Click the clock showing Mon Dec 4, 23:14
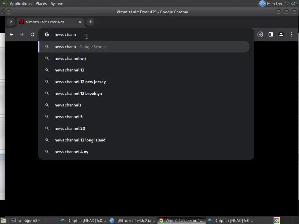 point(282,3)
